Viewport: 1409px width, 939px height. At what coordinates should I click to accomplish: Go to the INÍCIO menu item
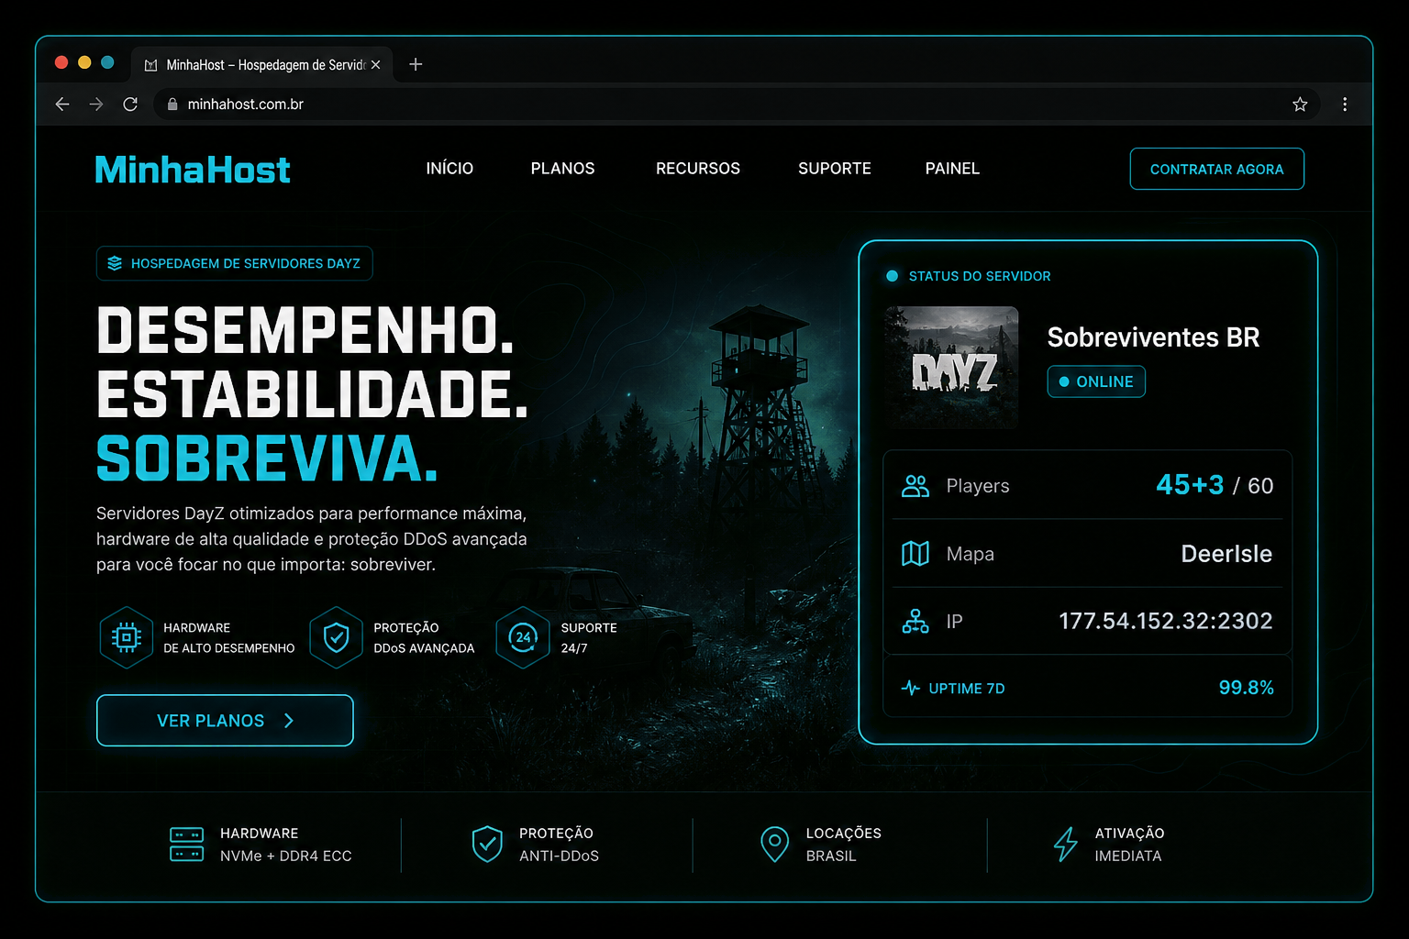pyautogui.click(x=449, y=169)
